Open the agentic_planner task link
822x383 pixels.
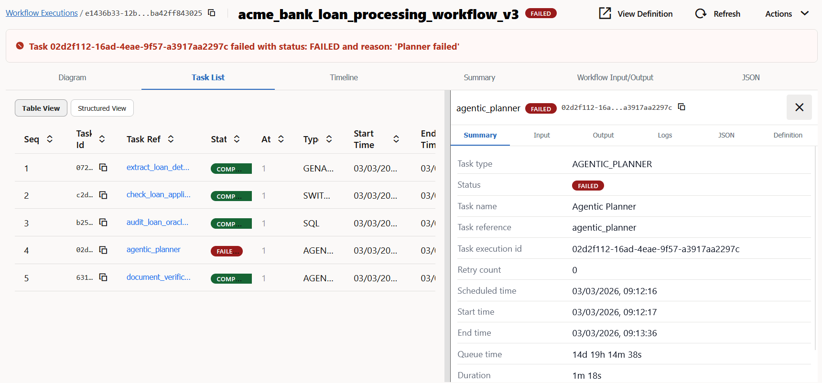pos(153,249)
